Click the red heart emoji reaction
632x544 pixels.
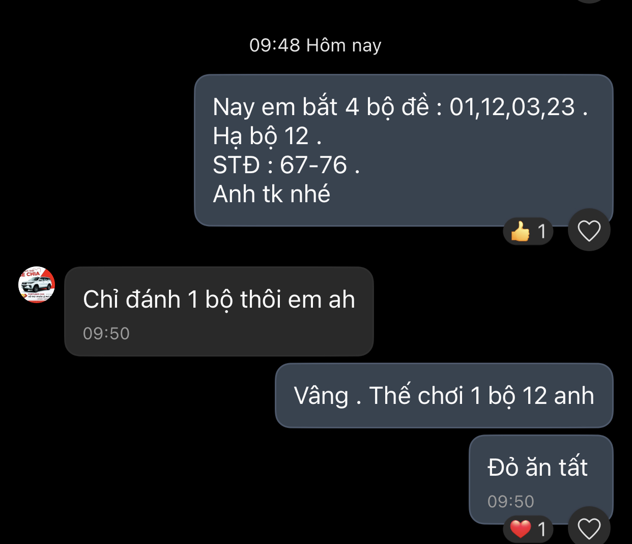click(x=520, y=529)
